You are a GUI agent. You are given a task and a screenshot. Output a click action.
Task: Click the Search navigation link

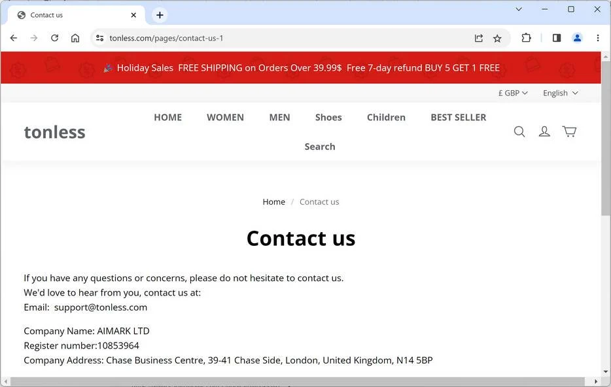click(x=320, y=146)
